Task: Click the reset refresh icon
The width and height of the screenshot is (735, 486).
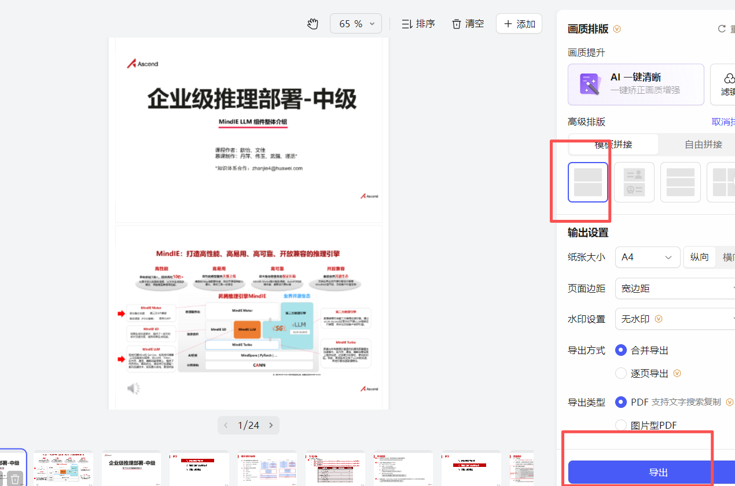Action: [x=721, y=29]
